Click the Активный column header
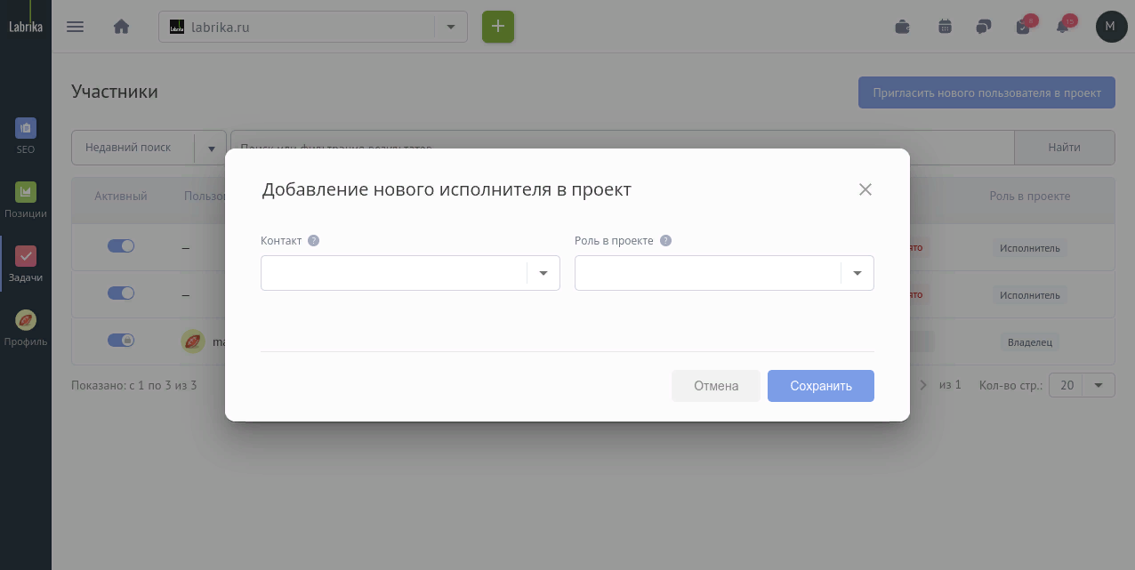The height and width of the screenshot is (570, 1135). point(121,197)
